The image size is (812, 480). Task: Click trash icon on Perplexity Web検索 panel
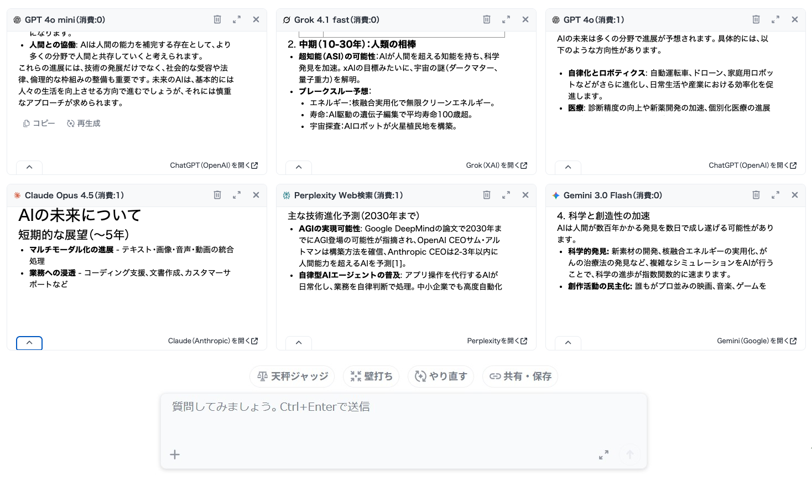[487, 195]
